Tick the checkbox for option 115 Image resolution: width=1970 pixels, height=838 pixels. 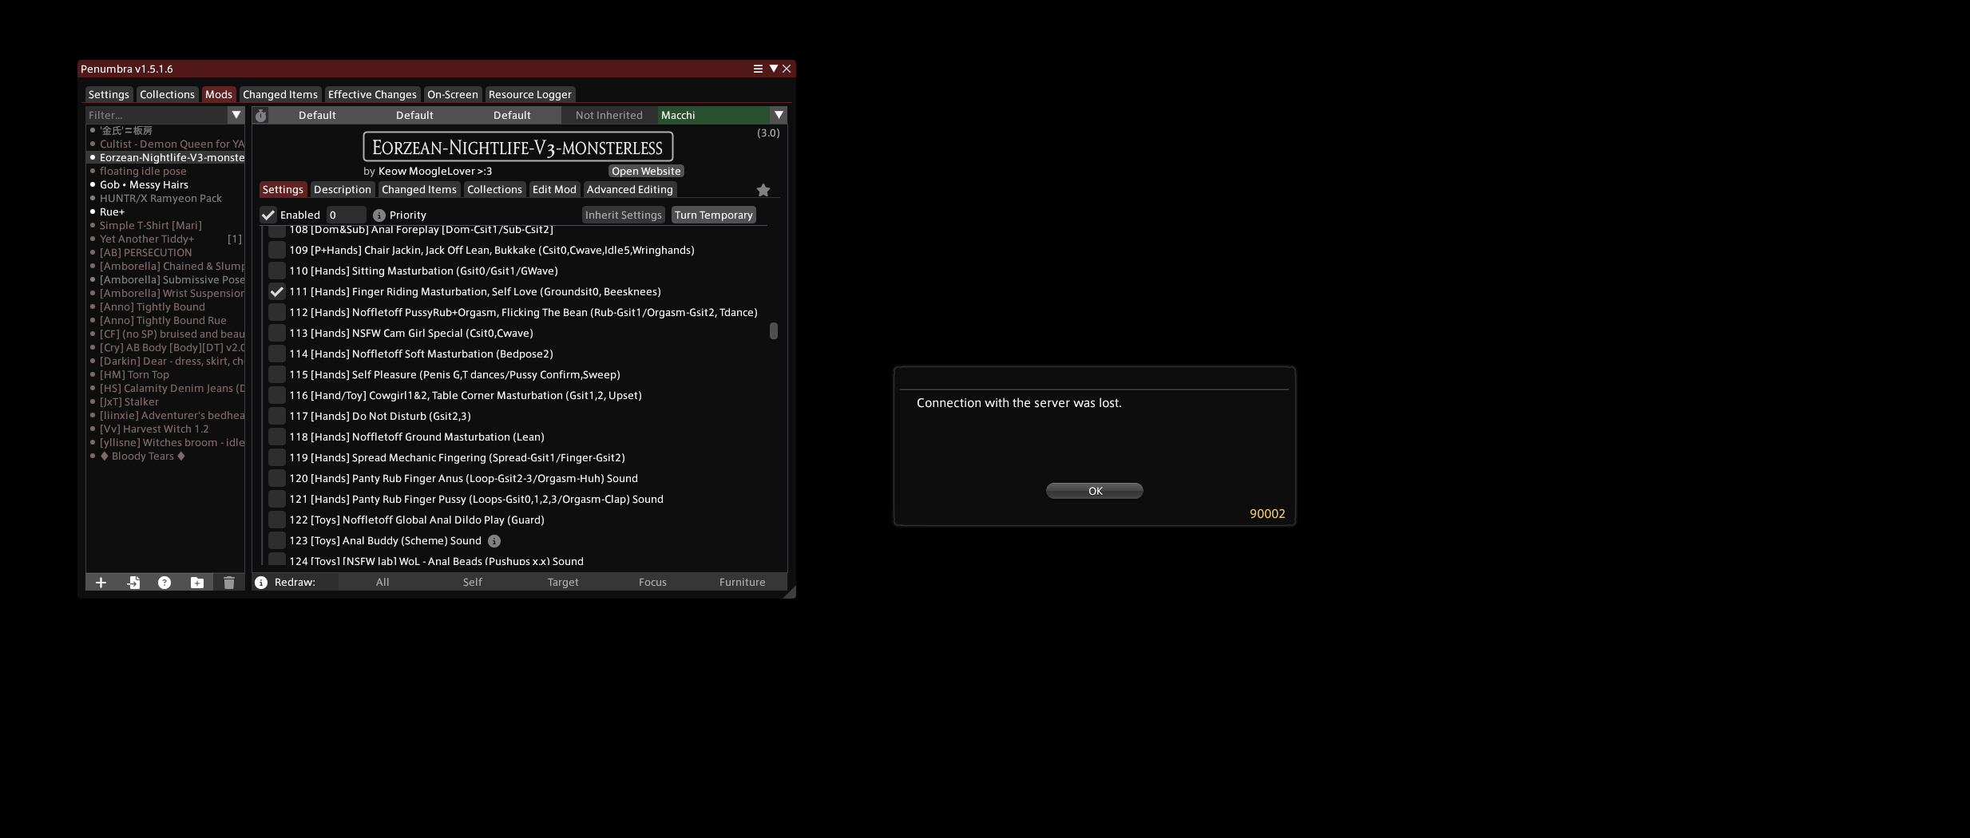(277, 375)
